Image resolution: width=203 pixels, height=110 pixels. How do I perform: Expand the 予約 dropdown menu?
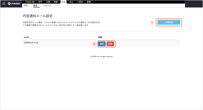click(x=27, y=5)
